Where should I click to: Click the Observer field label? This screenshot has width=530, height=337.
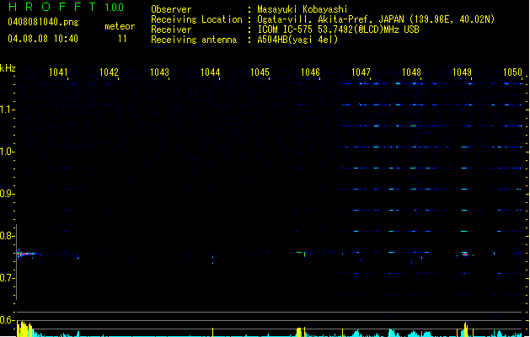[x=171, y=9]
